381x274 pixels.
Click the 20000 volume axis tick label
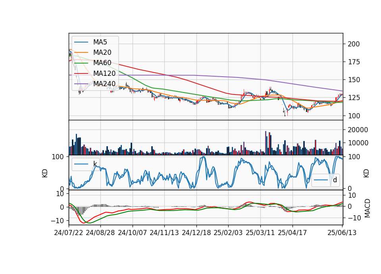pos(358,130)
